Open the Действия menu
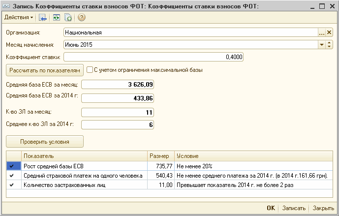The height and width of the screenshot is (216, 339). pos(19,17)
